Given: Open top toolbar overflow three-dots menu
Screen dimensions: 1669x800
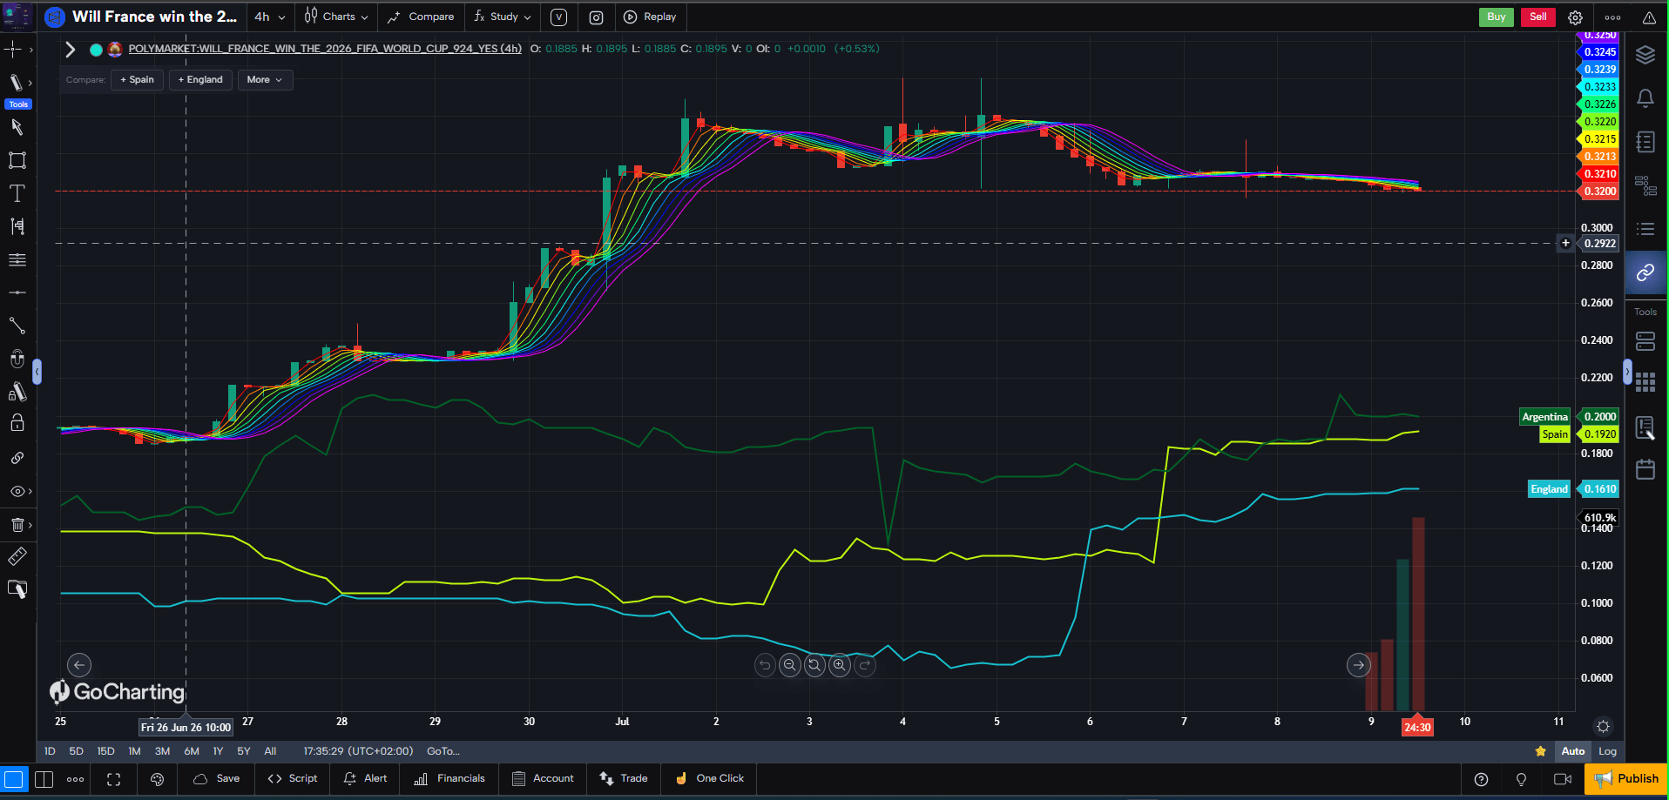Looking at the screenshot, I should point(1612,17).
